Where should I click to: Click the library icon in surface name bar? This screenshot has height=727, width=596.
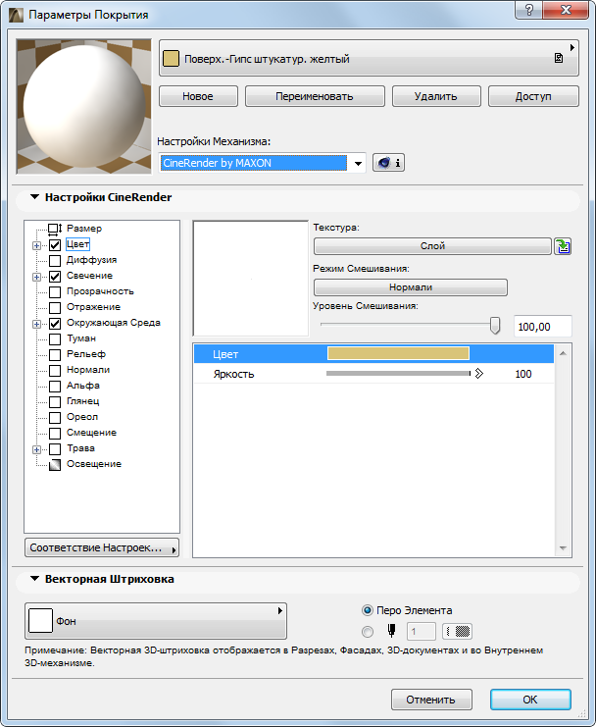click(x=559, y=59)
